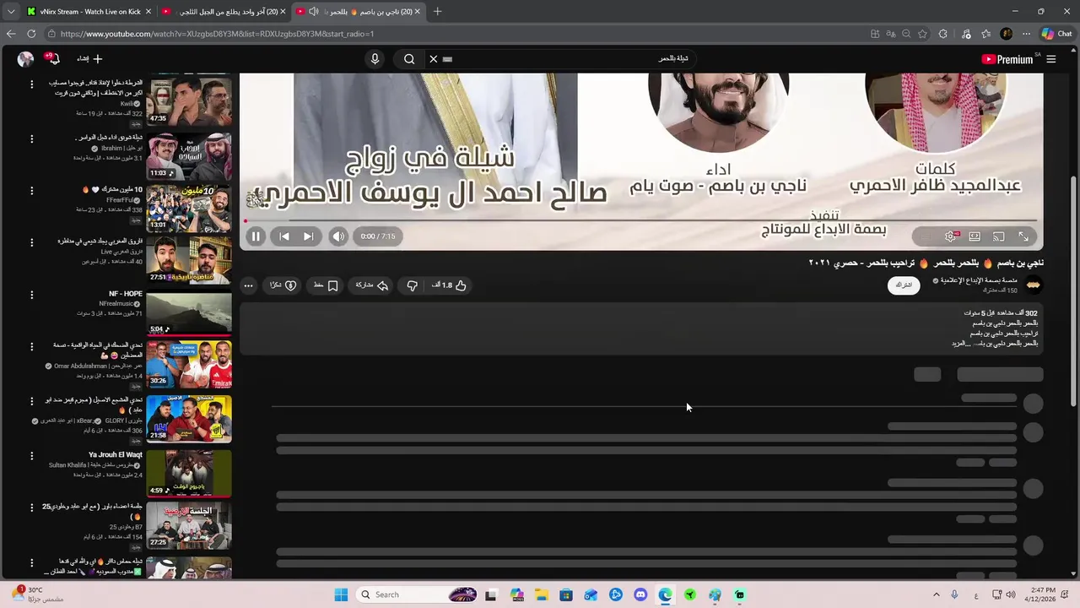Open the YouTube account avatar menu
1080x608 pixels.
pos(25,59)
